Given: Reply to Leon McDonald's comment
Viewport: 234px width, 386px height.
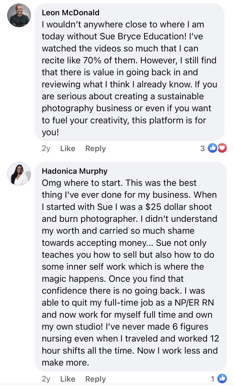Looking at the screenshot, I should 95,149.
